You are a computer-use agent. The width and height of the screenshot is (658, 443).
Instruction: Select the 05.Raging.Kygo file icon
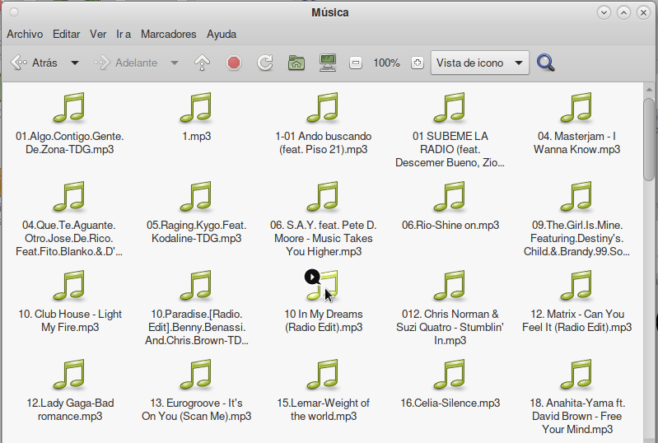(196, 196)
